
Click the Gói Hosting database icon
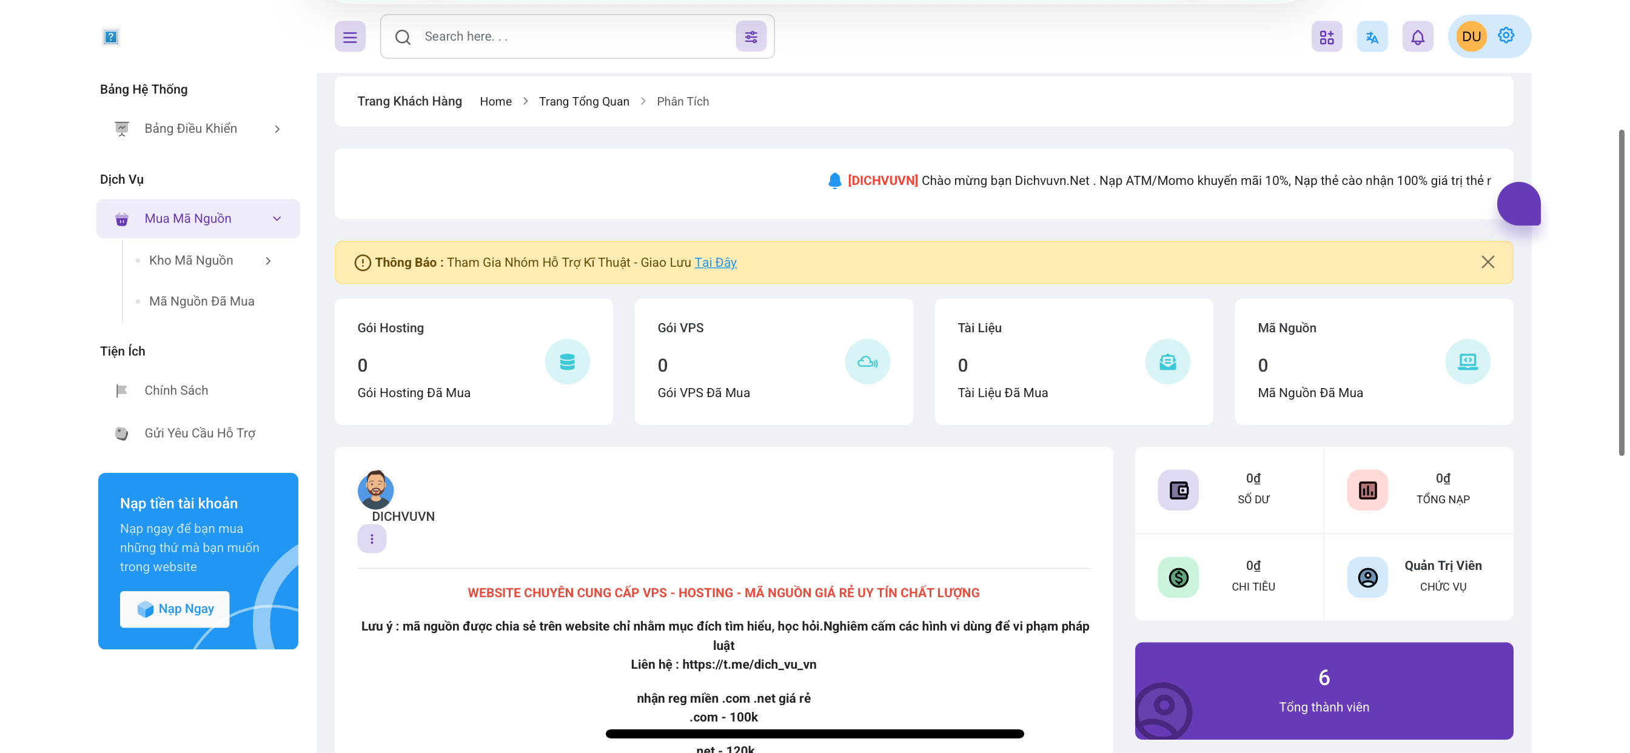click(567, 361)
